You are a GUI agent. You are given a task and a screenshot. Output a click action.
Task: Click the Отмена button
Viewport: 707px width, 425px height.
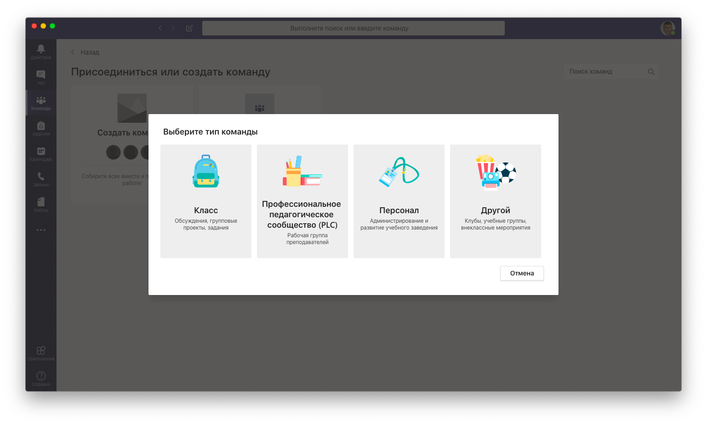pos(522,273)
